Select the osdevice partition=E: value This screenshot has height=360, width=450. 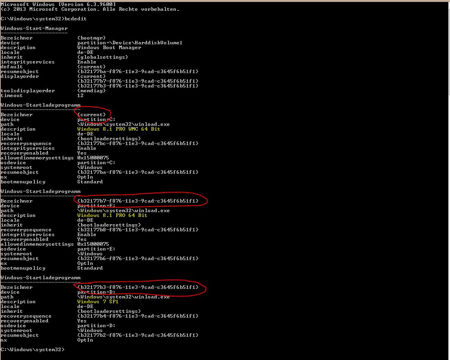(96, 249)
